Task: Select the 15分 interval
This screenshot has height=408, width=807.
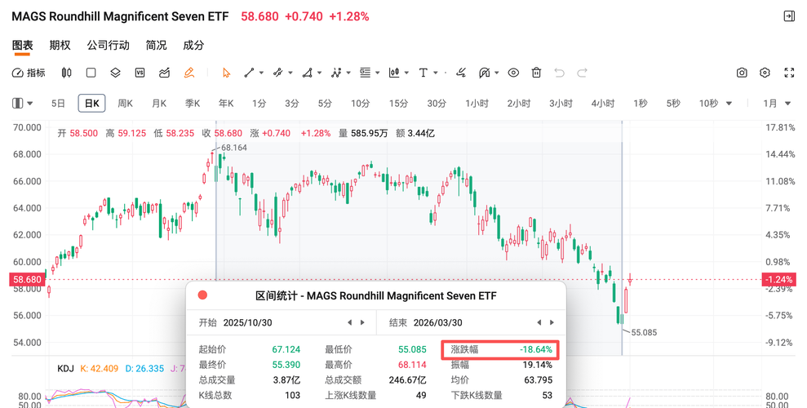Action: click(x=398, y=104)
